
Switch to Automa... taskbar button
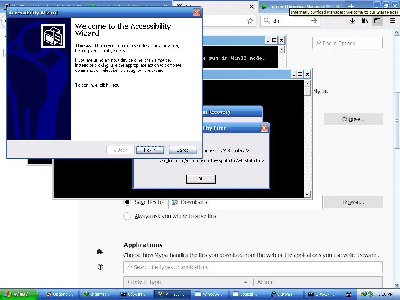tap(285, 295)
